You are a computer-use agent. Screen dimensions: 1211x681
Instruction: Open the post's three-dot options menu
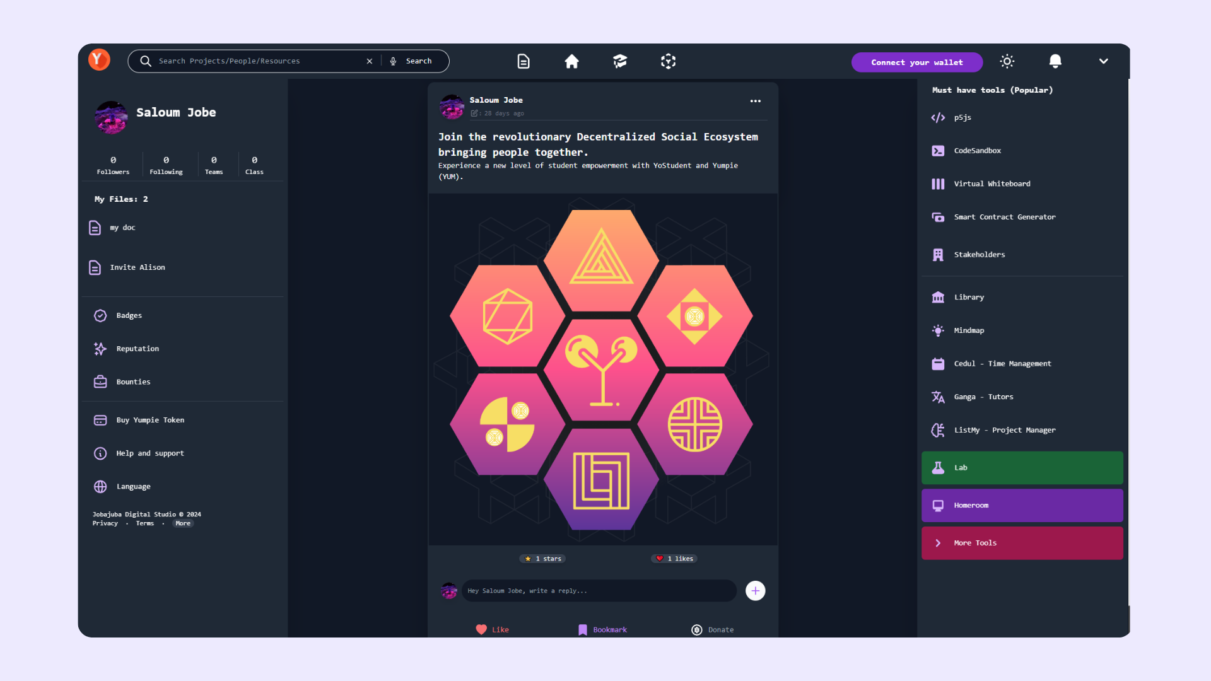point(755,101)
